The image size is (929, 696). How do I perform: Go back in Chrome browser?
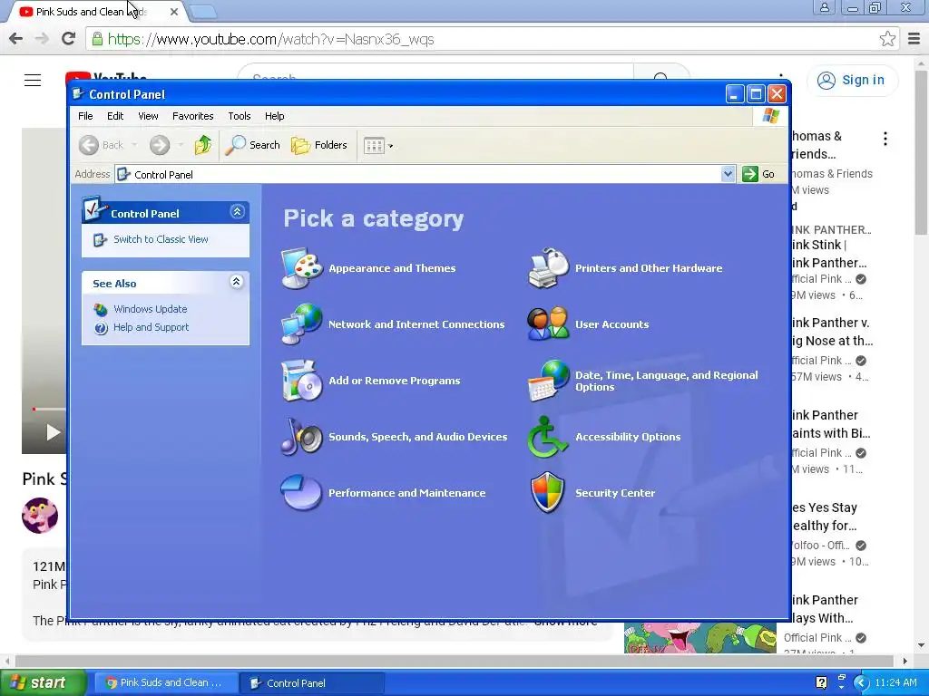click(x=16, y=39)
